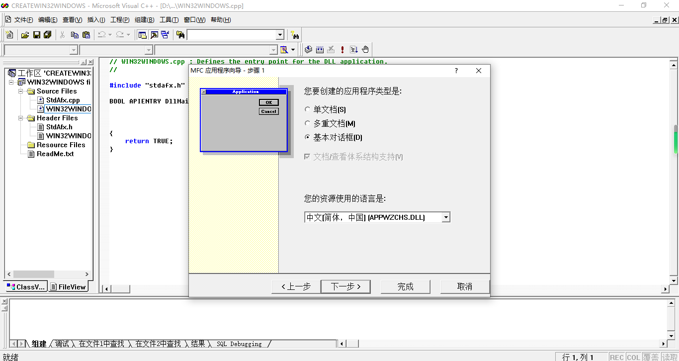Click the Execute Program exclamation icon

coord(342,50)
